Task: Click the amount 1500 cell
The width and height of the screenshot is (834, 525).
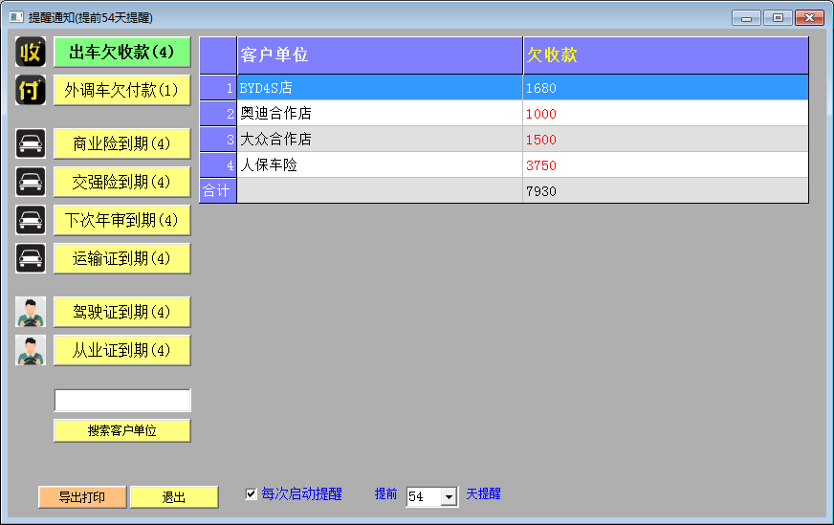Action: [666, 140]
